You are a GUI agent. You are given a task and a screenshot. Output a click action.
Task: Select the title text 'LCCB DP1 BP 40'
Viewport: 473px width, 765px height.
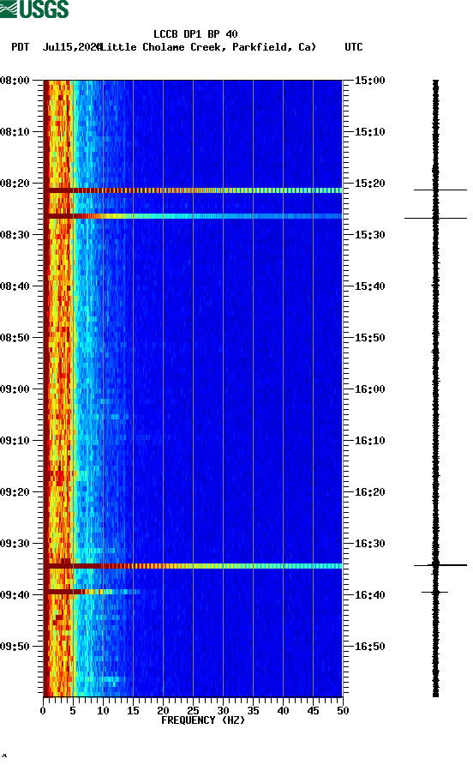(195, 34)
